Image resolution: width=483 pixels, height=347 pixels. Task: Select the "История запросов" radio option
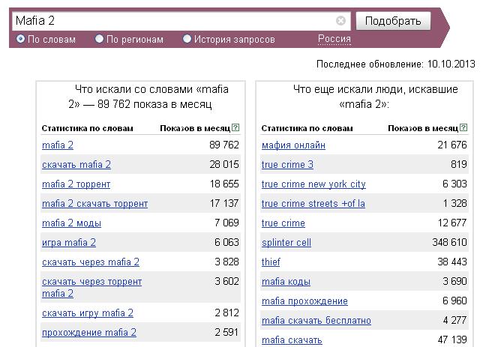pos(187,39)
